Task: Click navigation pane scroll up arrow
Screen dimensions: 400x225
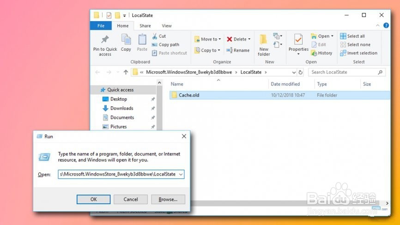Action: (159, 83)
